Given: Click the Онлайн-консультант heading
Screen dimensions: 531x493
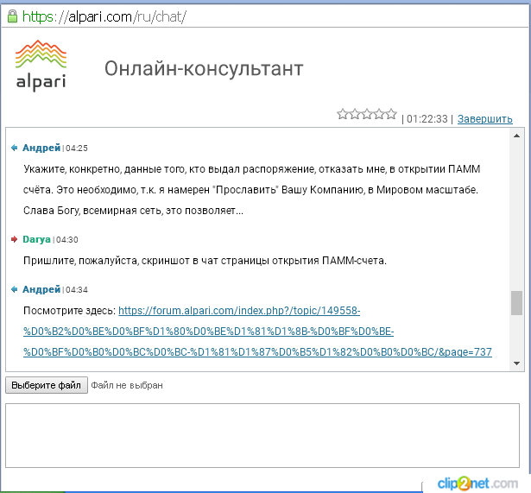Looking at the screenshot, I should pyautogui.click(x=204, y=69).
